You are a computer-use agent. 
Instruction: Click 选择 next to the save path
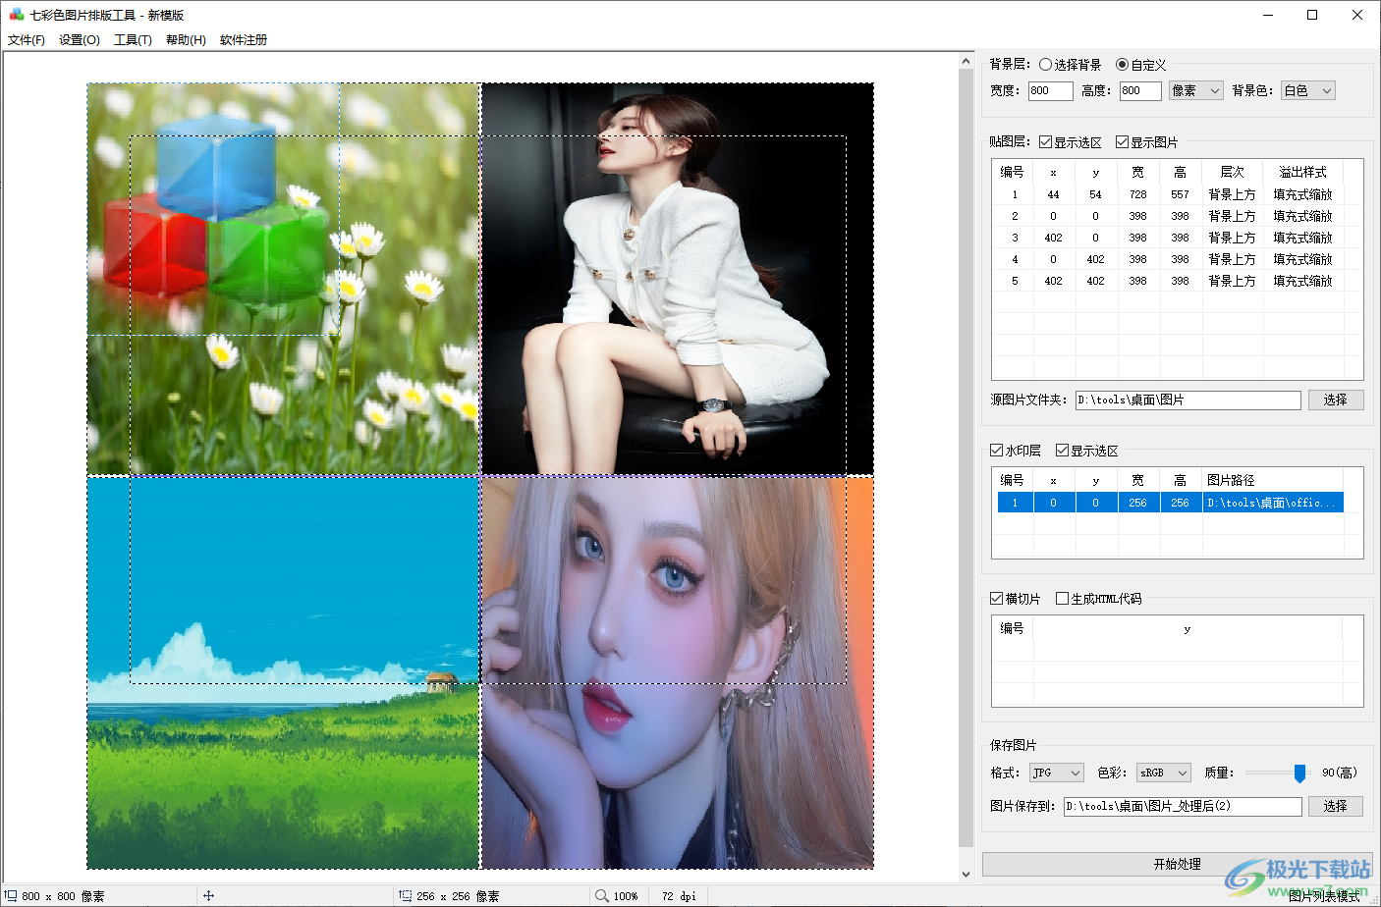point(1336,806)
